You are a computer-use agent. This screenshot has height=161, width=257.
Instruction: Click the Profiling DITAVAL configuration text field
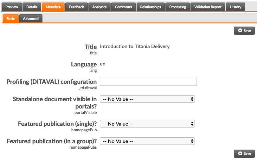click(x=148, y=82)
